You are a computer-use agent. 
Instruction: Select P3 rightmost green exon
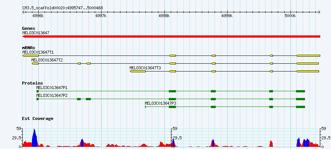tap(301, 107)
